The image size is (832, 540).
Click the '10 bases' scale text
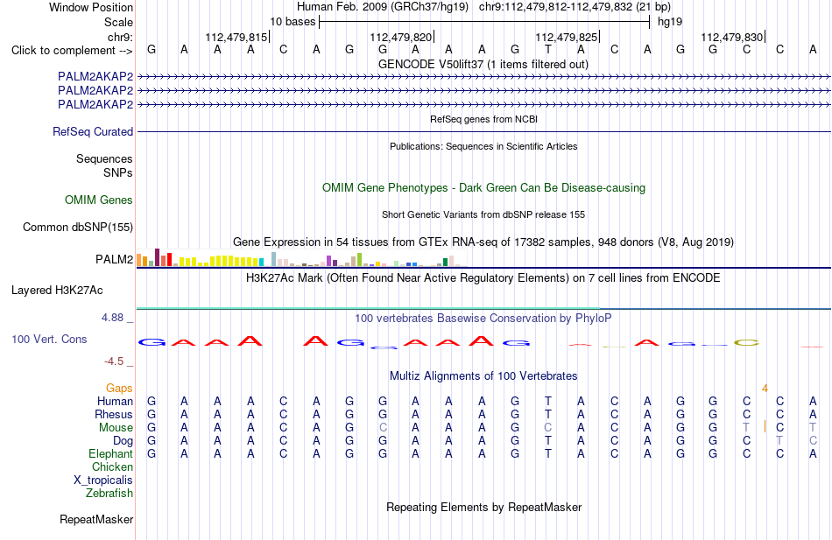293,22
